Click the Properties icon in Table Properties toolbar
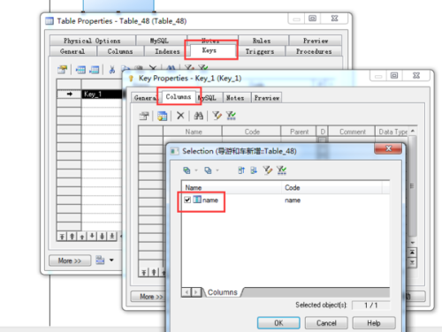Image resolution: width=442 pixels, height=332 pixels. click(x=62, y=70)
